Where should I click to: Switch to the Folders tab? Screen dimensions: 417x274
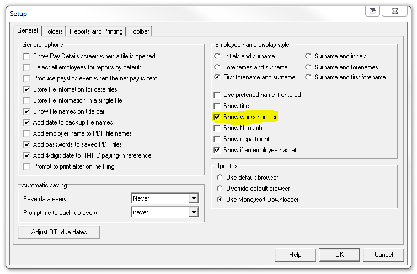[x=54, y=31]
